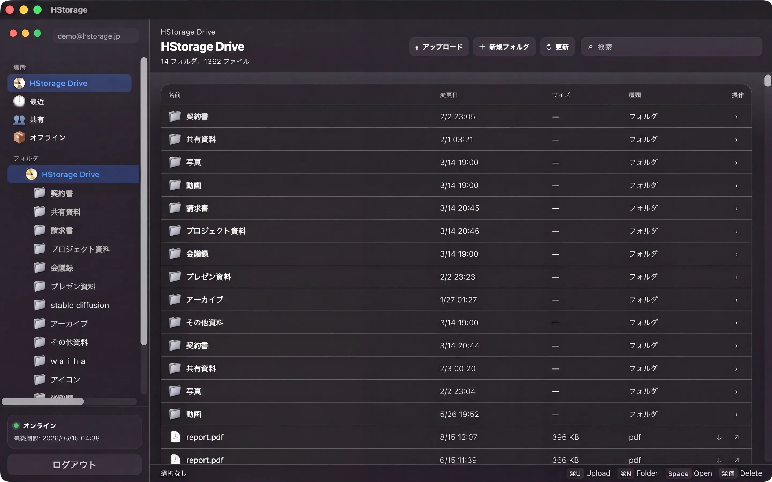Click folder icon of 共有資料 dated 2/1 03:21

pos(175,139)
